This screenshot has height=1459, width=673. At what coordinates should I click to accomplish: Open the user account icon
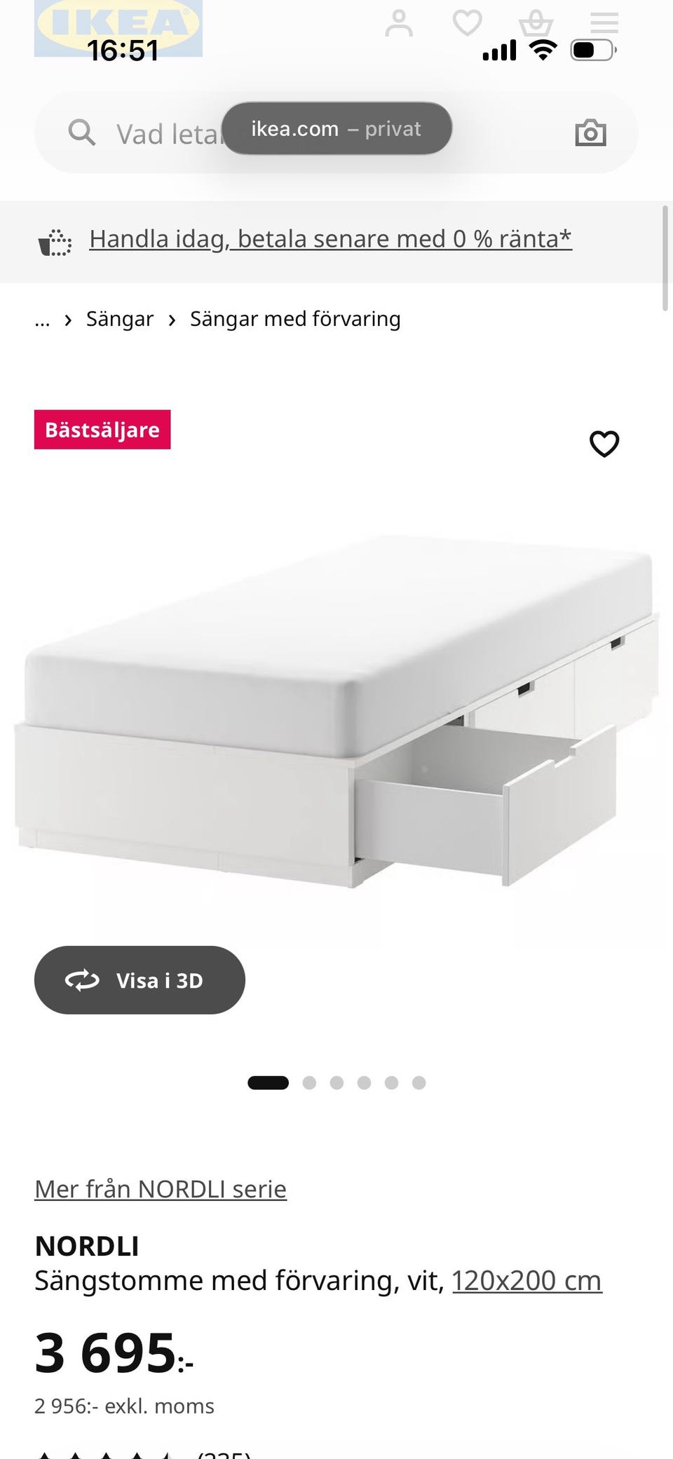point(399,23)
